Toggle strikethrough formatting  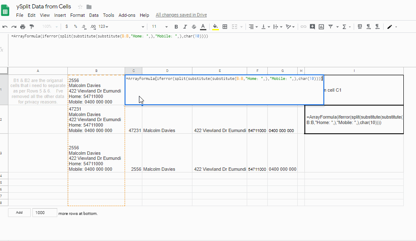[x=194, y=26]
